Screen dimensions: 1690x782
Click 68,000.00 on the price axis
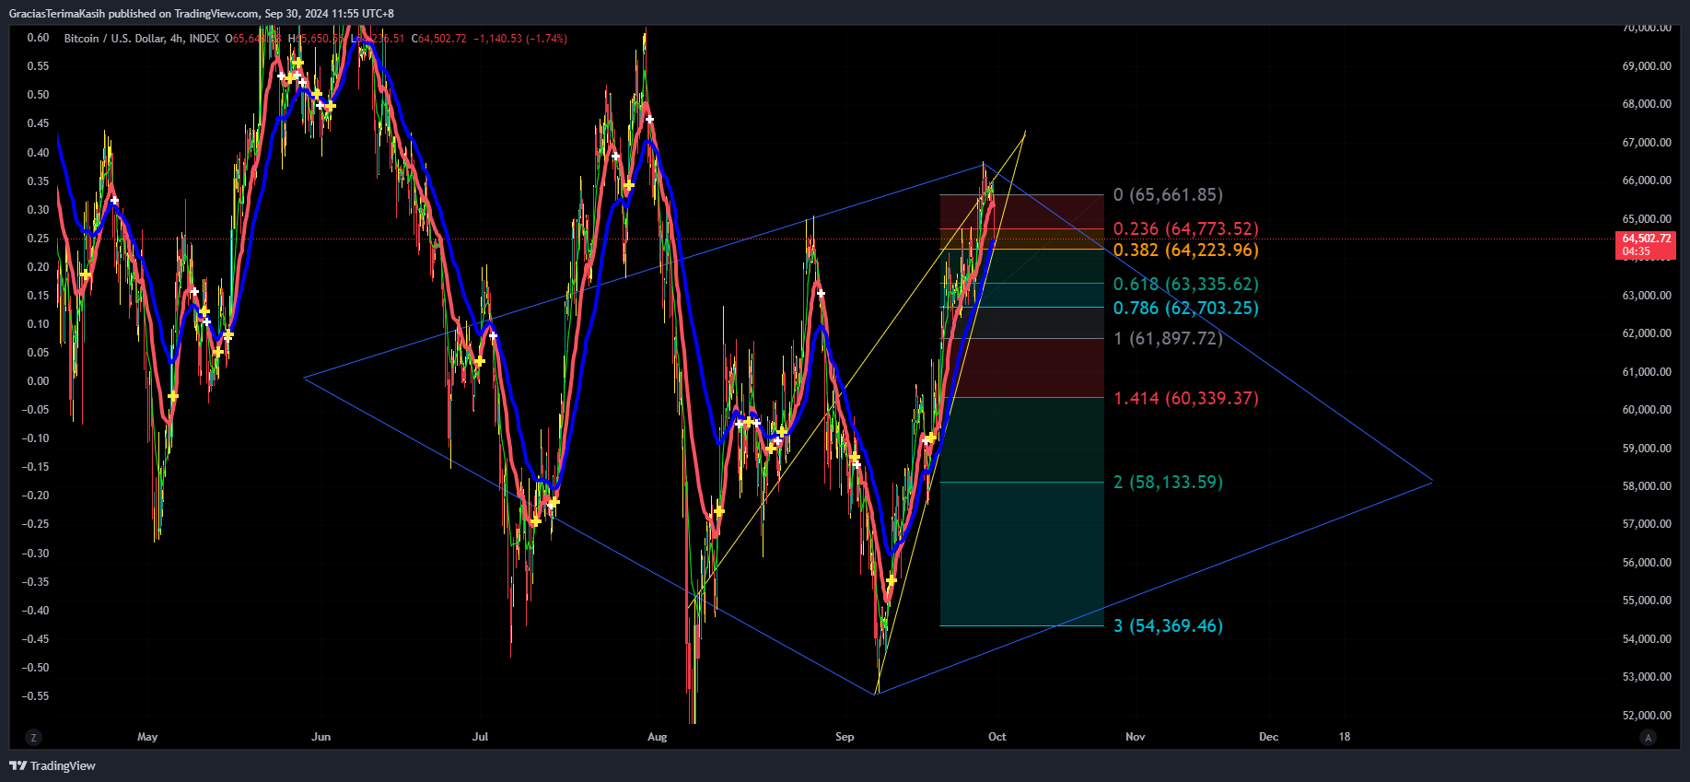[x=1647, y=104]
